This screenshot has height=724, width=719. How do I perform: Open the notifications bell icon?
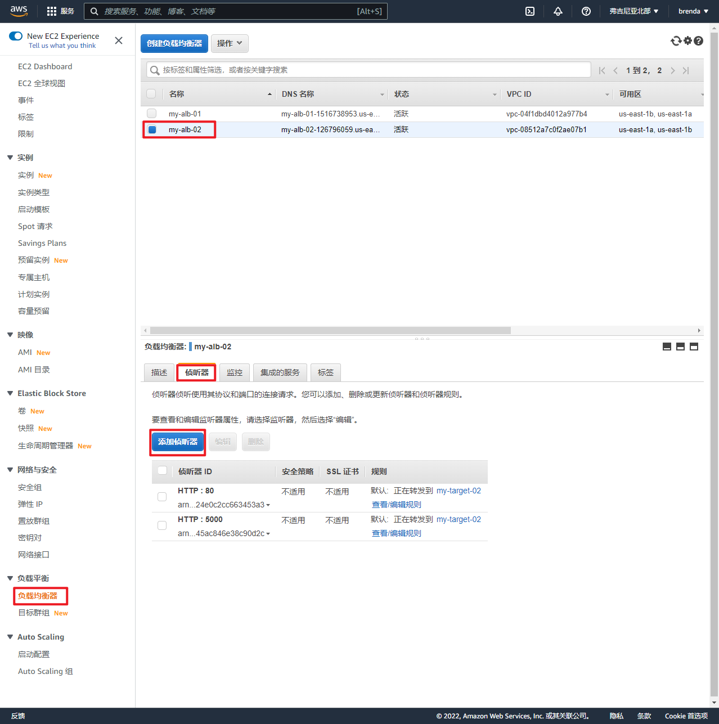558,11
